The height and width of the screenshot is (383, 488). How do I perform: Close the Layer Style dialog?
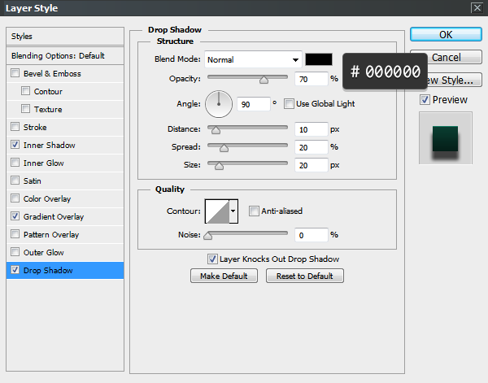click(476, 8)
